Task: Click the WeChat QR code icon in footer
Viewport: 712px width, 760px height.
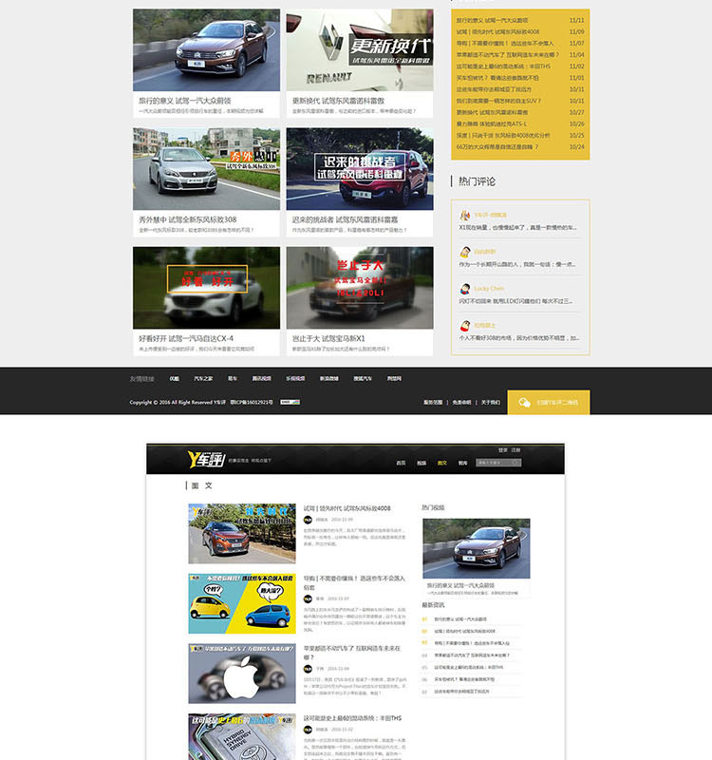Action: pos(524,403)
